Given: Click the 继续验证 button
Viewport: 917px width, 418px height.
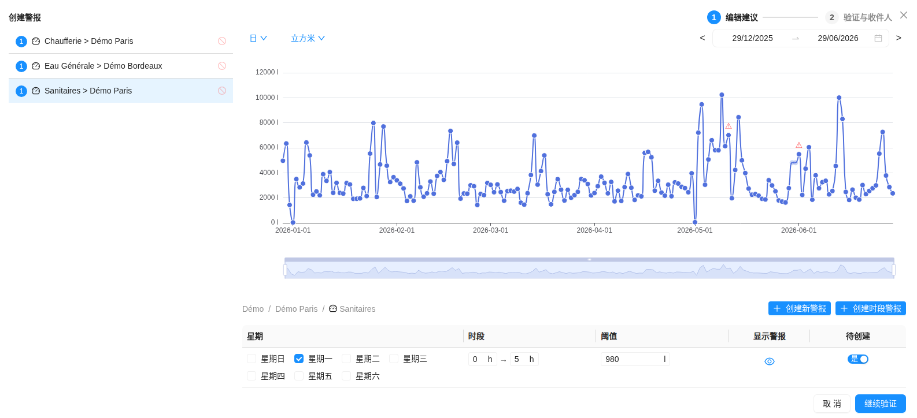Looking at the screenshot, I should (x=881, y=404).
